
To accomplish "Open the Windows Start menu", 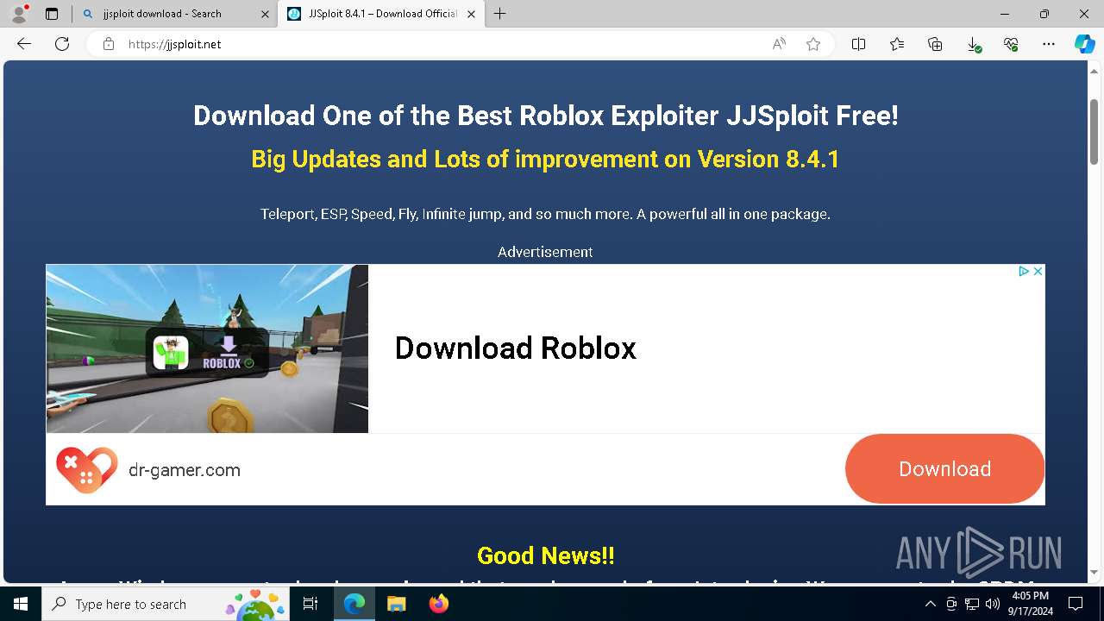I will pyautogui.click(x=21, y=604).
